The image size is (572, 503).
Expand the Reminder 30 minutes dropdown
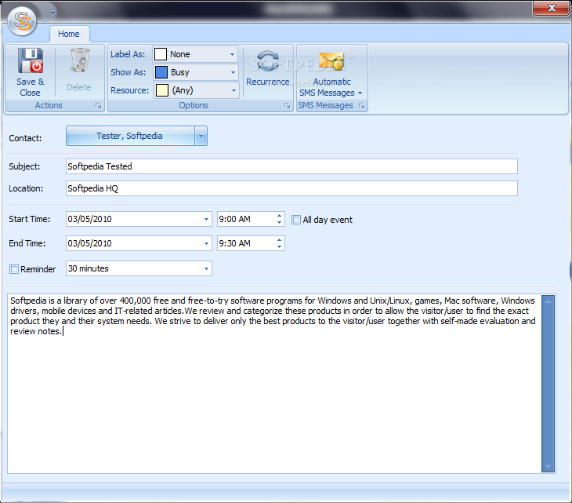click(x=206, y=268)
